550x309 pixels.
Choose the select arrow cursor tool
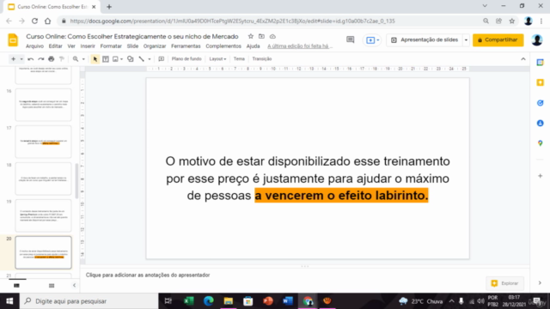(95, 59)
